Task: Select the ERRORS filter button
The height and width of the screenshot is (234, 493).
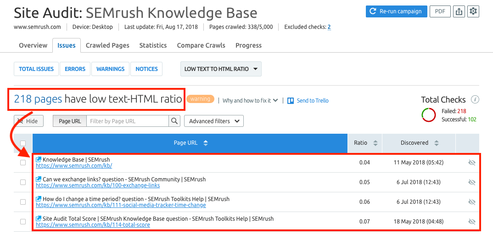Action: pos(75,69)
